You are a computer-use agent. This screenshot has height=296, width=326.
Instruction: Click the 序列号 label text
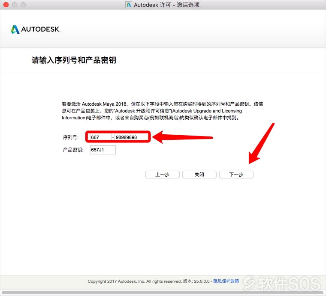[x=71, y=137]
